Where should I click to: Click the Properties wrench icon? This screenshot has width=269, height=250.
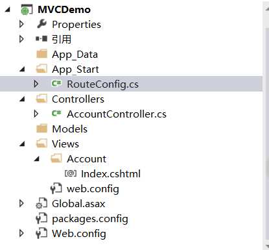tap(41, 24)
